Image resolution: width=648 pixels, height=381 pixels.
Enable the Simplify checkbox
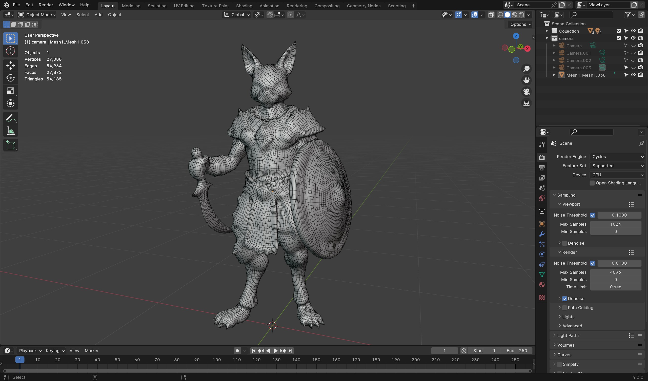click(x=560, y=364)
